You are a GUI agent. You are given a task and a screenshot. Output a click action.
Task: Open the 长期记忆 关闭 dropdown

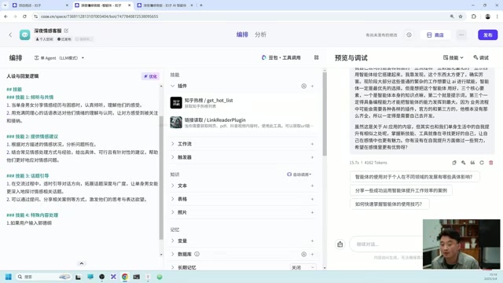[x=303, y=267]
